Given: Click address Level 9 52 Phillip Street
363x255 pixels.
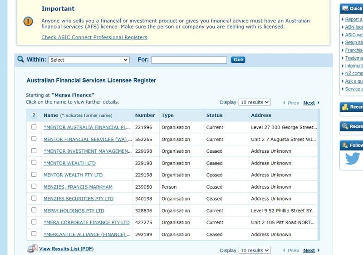Looking at the screenshot, I should pyautogui.click(x=283, y=211).
